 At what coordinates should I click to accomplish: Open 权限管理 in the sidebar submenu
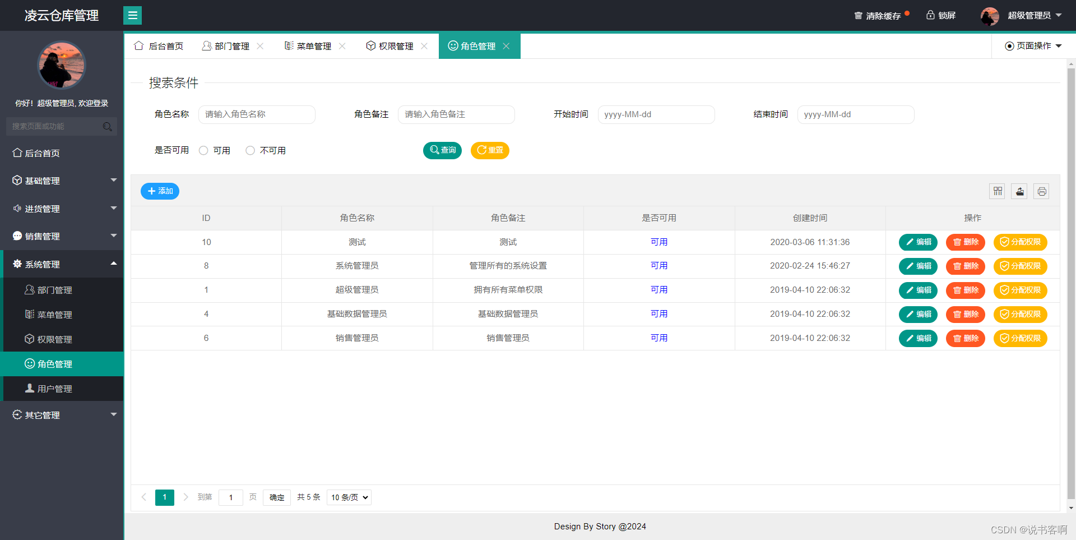[x=63, y=339]
